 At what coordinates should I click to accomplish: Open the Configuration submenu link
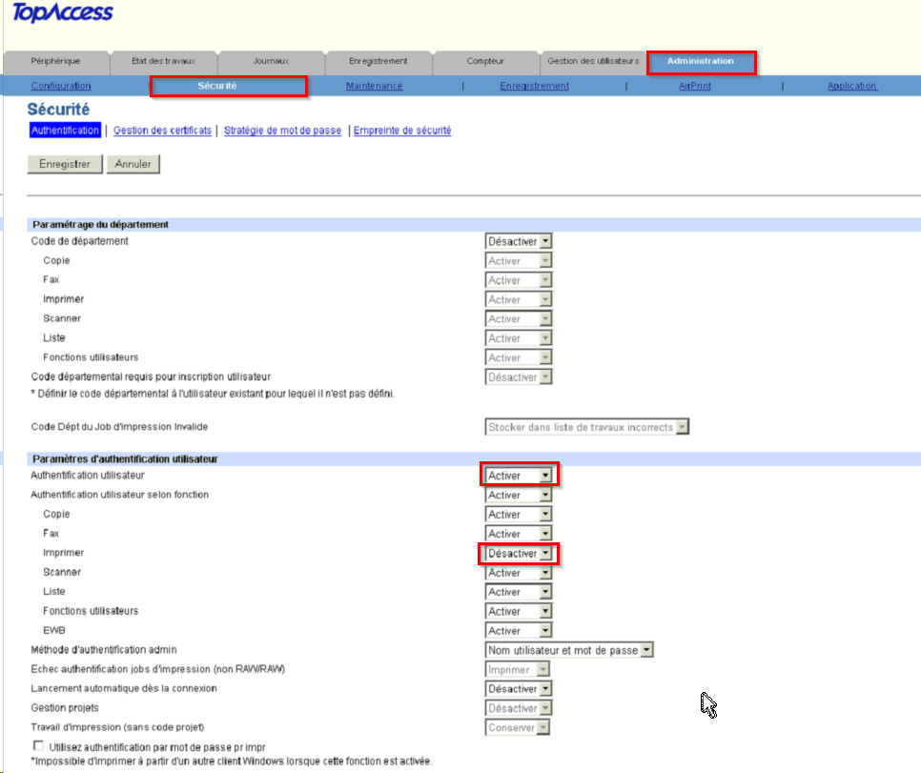(x=61, y=86)
